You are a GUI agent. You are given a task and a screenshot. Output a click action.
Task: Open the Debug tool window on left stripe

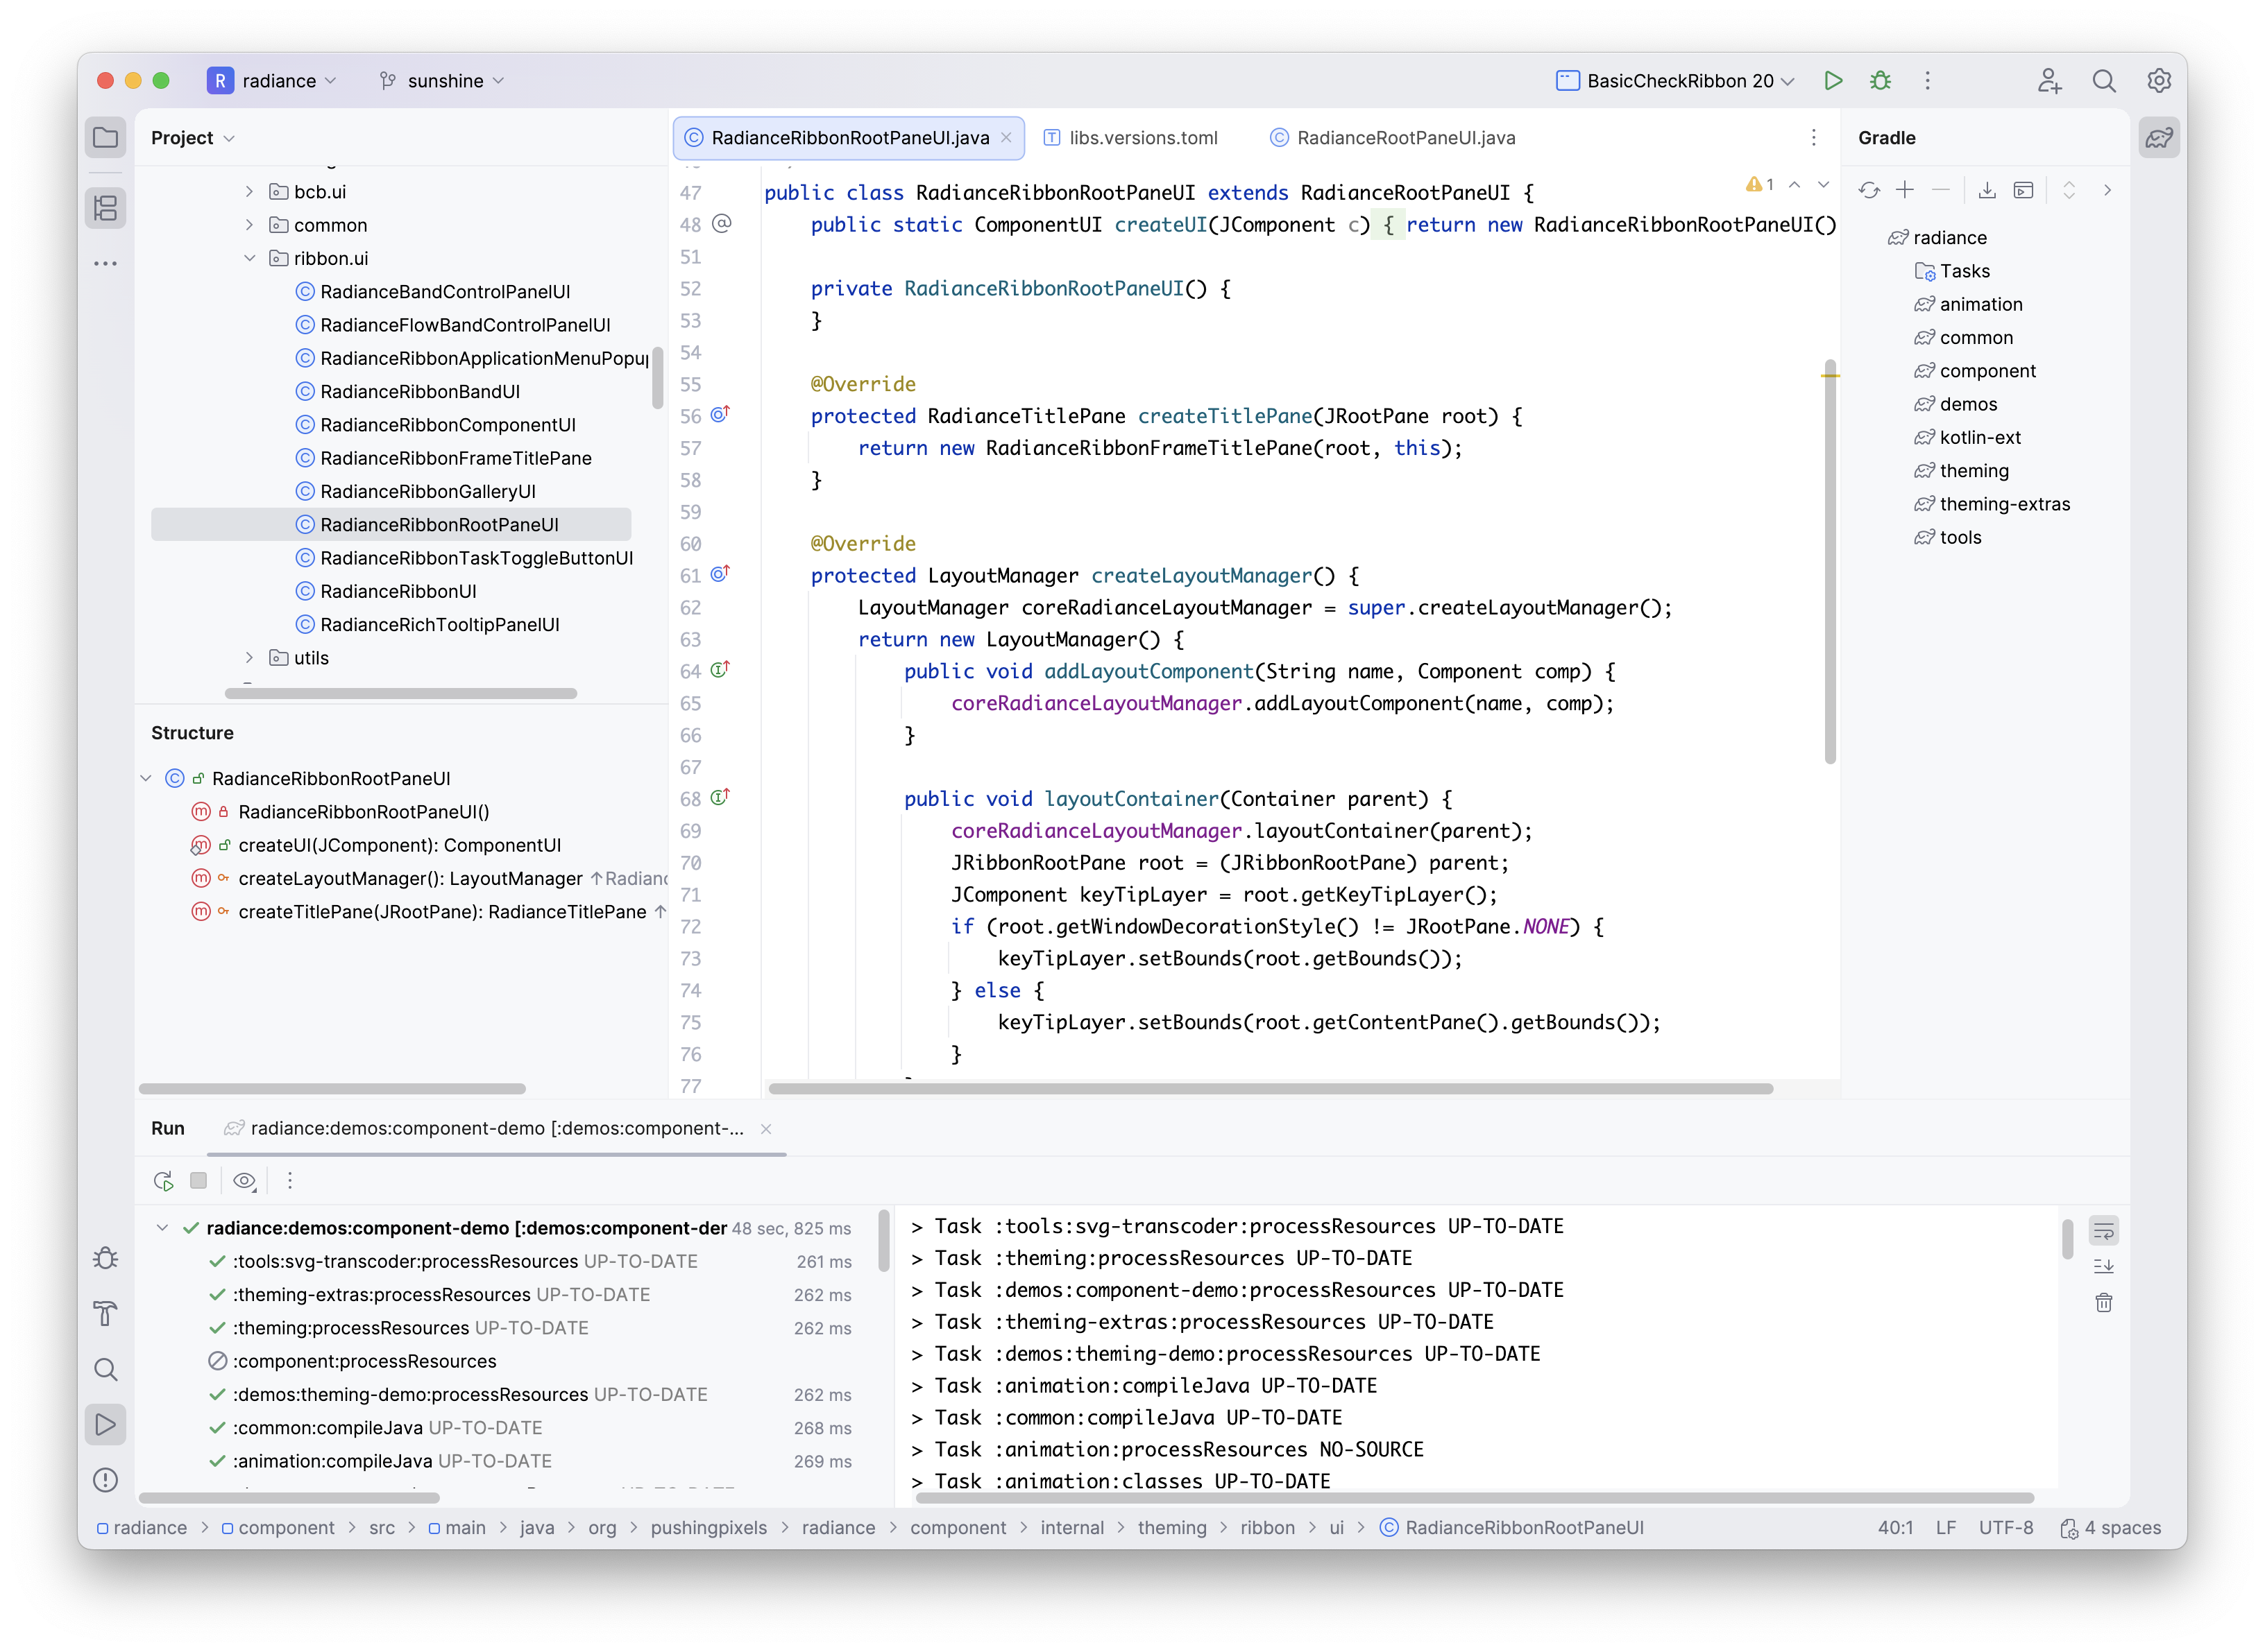pyautogui.click(x=105, y=1258)
